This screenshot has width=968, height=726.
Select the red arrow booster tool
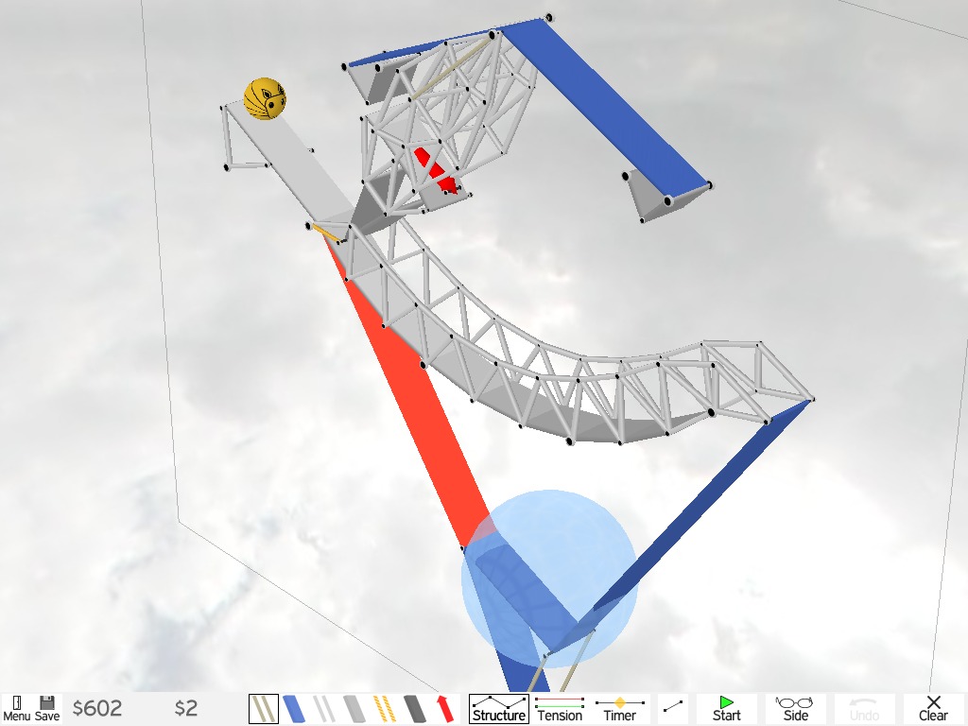(x=445, y=709)
